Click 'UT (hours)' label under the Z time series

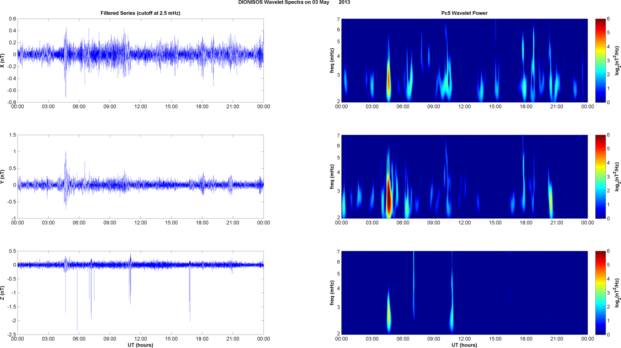pyautogui.click(x=140, y=345)
